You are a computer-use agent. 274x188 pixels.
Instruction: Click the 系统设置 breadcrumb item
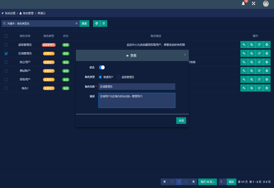10,13
